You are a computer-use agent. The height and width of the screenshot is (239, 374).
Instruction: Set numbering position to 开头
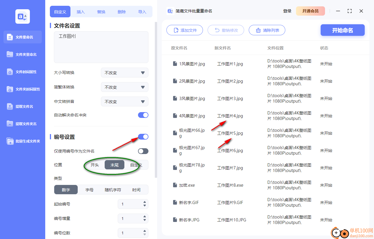[95, 165]
